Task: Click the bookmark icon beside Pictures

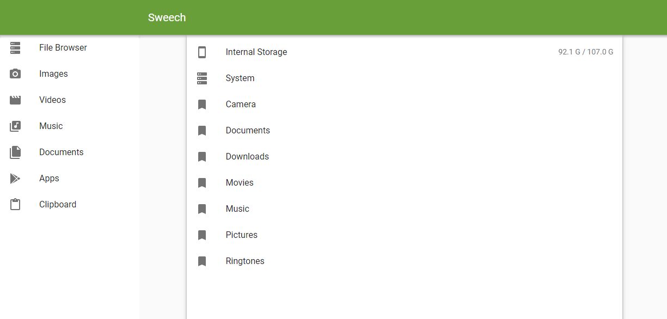Action: 202,235
